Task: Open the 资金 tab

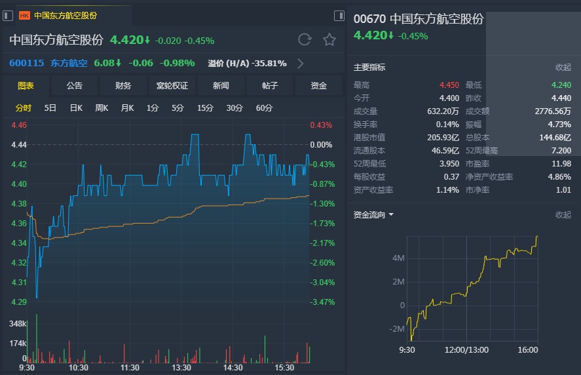Action: pyautogui.click(x=318, y=86)
